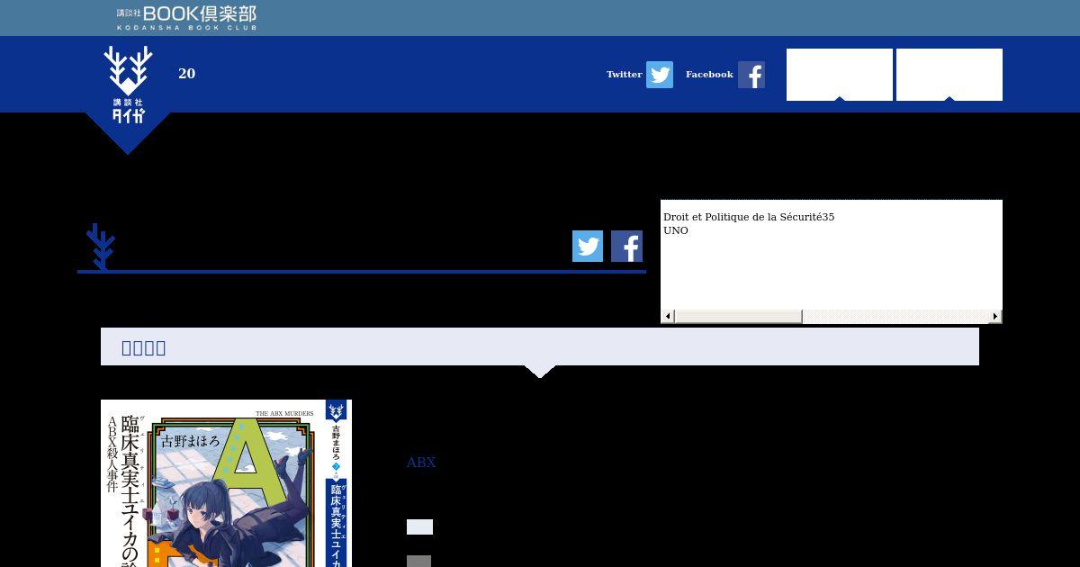Share via Facebook icon below the heading
The height and width of the screenshot is (567, 1080).
[626, 246]
